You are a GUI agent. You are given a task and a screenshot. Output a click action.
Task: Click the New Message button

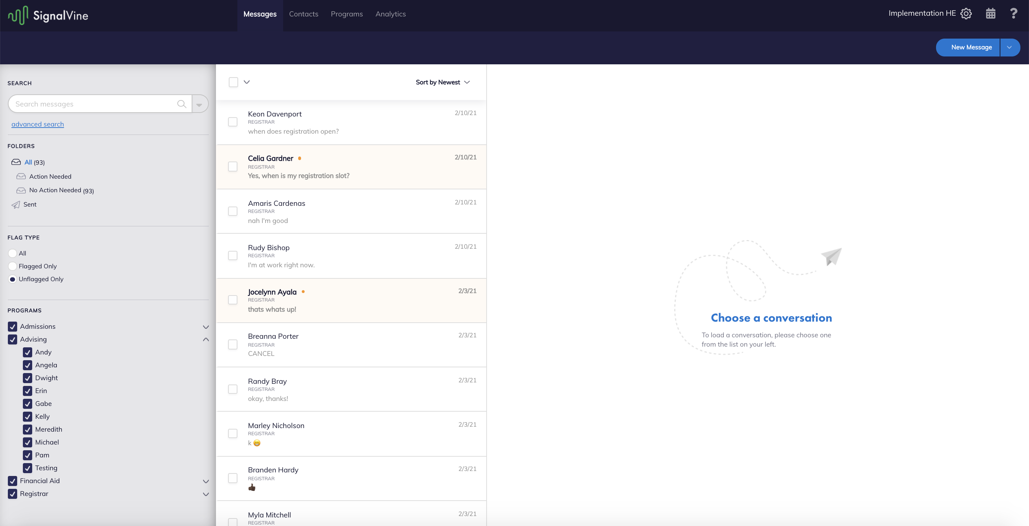(968, 48)
